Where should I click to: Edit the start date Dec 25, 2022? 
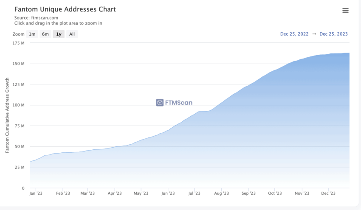point(294,34)
